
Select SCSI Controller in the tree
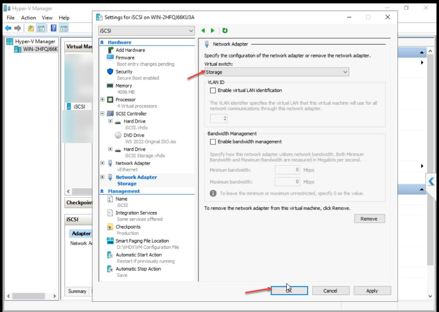pos(131,114)
